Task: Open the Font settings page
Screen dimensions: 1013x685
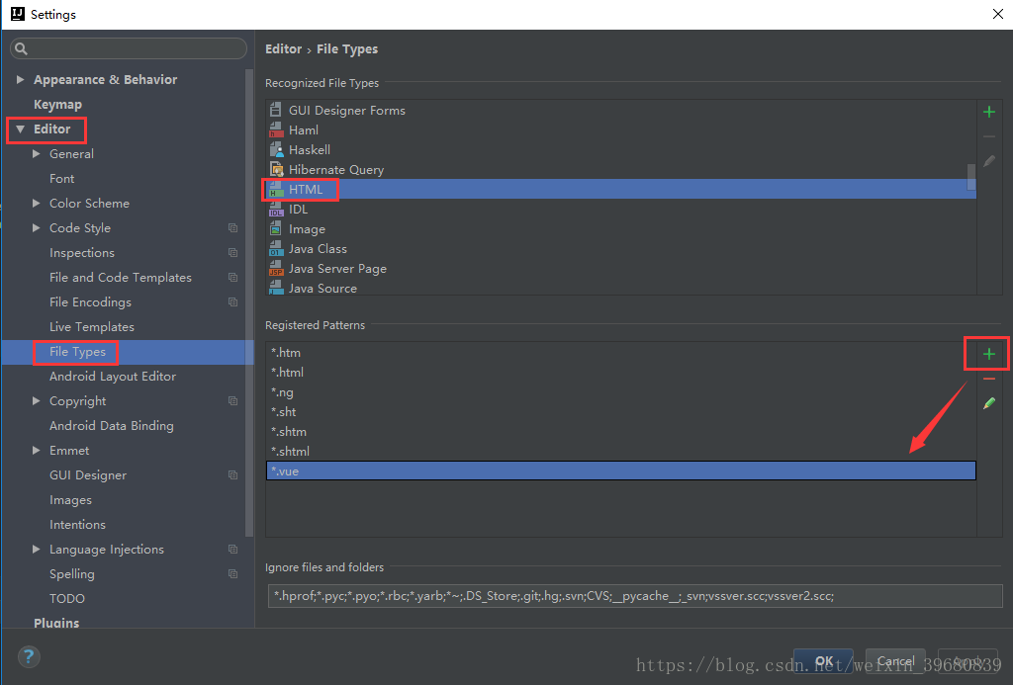Action: (61, 179)
